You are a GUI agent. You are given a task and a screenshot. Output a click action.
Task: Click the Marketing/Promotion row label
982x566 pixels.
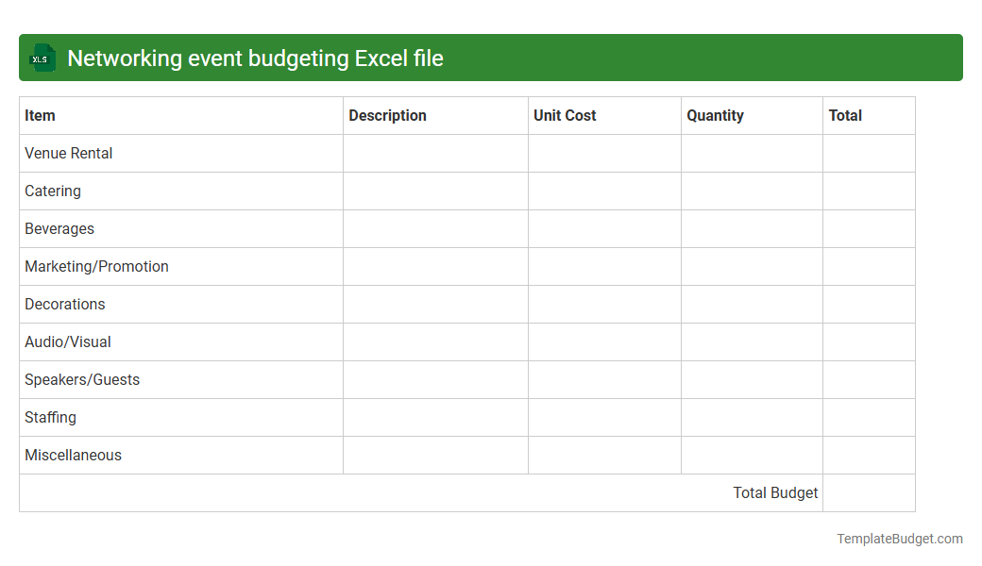tap(96, 266)
